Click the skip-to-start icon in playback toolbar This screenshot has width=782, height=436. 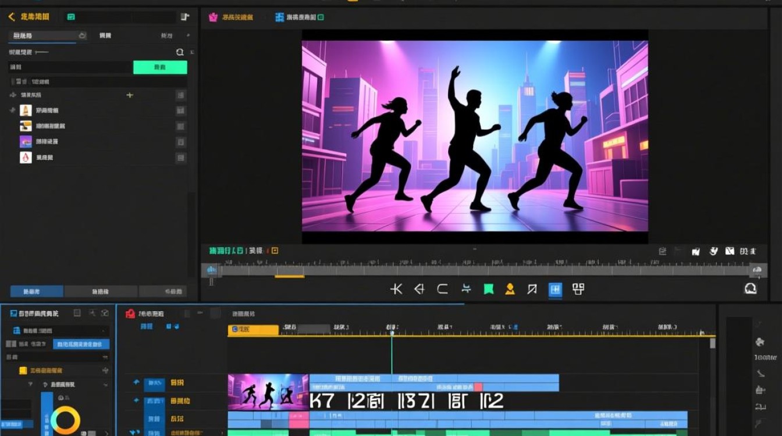tap(396, 289)
